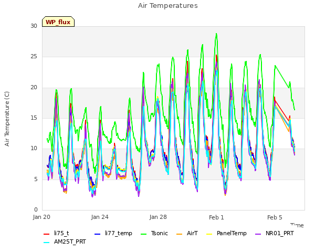Click the 25 y-axis tick label
This screenshot has height=252, width=336.
click(34, 57)
